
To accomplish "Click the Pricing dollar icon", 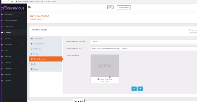I will click(x=31, y=54).
